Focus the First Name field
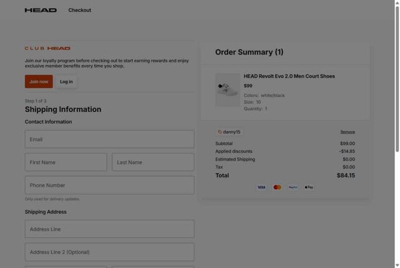Image resolution: width=400 pixels, height=268 pixels. coord(66,162)
